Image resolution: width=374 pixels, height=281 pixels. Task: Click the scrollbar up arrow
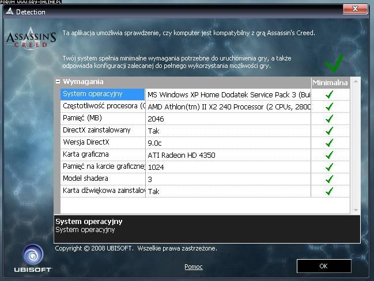click(356, 82)
